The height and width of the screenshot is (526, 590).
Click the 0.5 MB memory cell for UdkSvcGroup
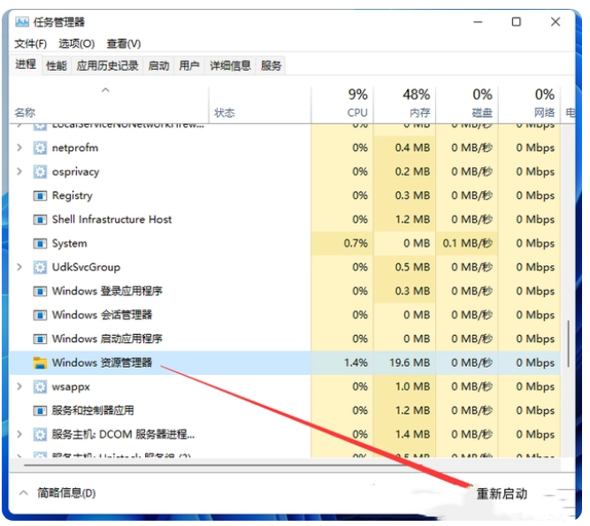[404, 267]
